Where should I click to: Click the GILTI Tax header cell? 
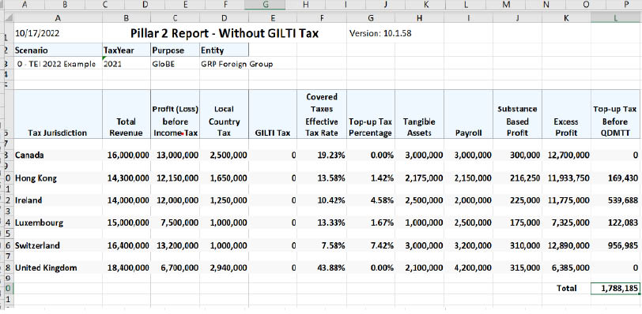click(273, 114)
